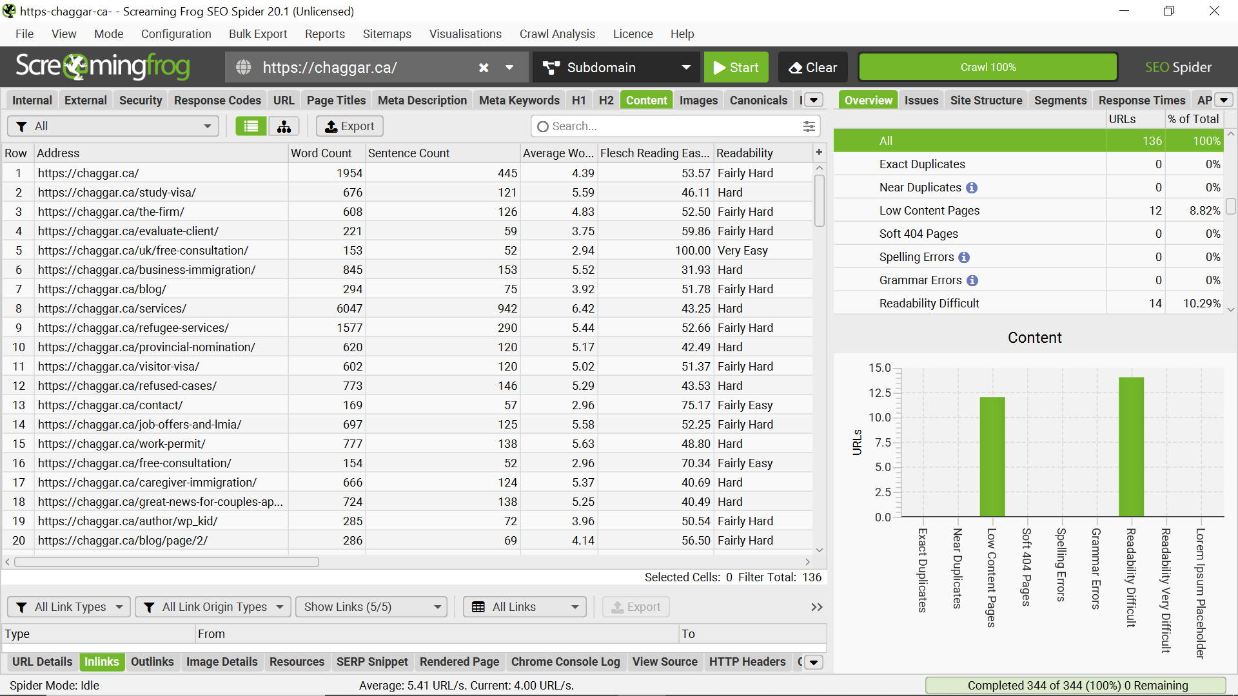Select the https://chaggar.ca/study-visa/ row

click(x=408, y=193)
